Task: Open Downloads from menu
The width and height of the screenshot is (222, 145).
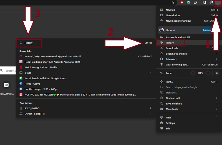Action: (x=189, y=49)
